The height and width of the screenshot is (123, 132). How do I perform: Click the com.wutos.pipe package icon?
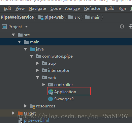38,56
